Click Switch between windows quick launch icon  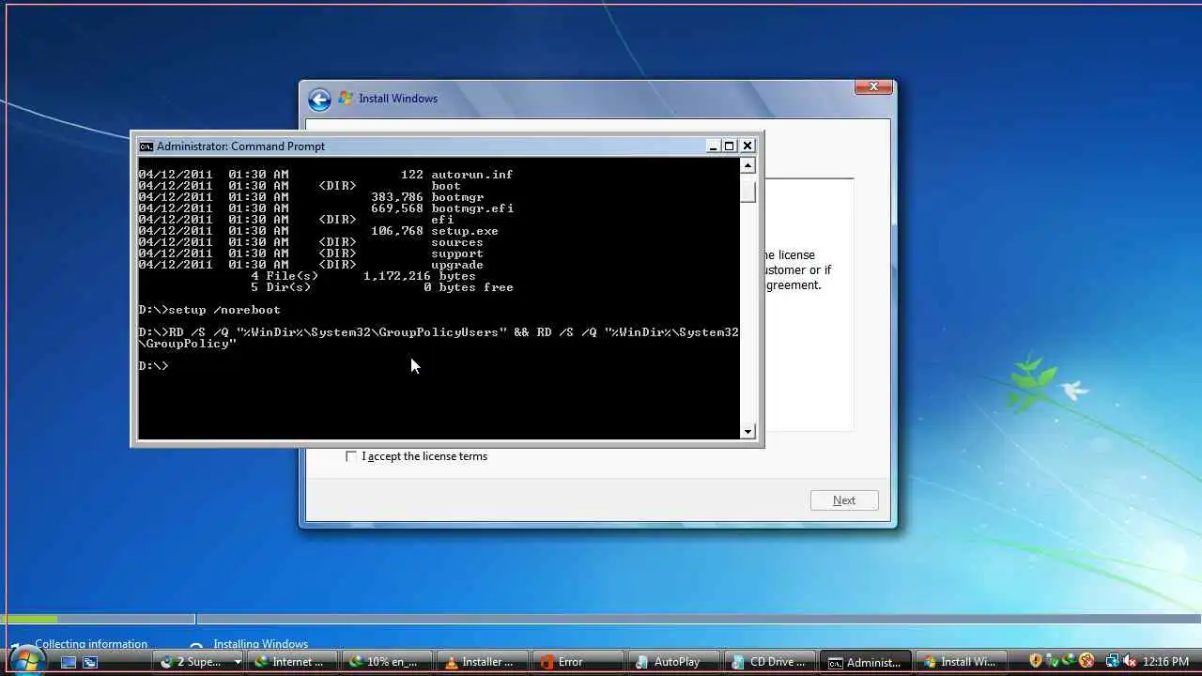[90, 662]
